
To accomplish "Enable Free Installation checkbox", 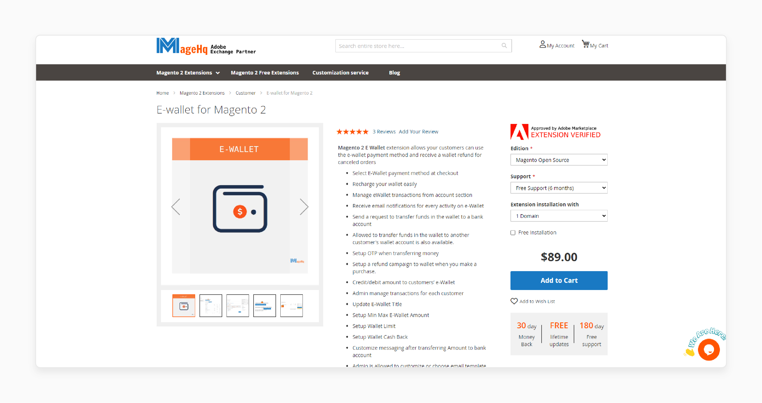I will tap(513, 233).
